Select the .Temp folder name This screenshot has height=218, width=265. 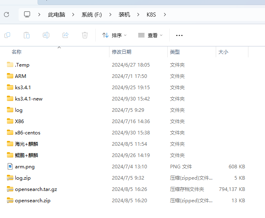tap(22, 65)
